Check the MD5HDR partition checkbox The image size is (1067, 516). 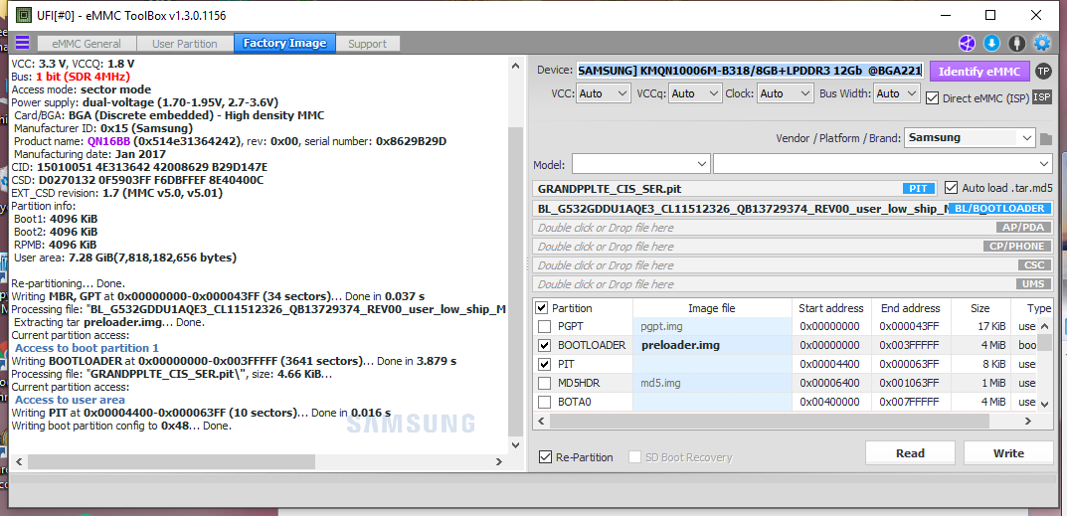click(544, 383)
